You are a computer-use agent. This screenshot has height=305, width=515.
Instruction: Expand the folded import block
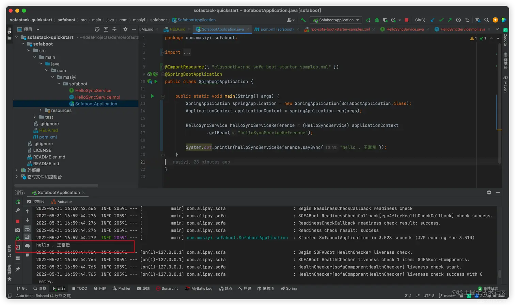click(x=163, y=52)
